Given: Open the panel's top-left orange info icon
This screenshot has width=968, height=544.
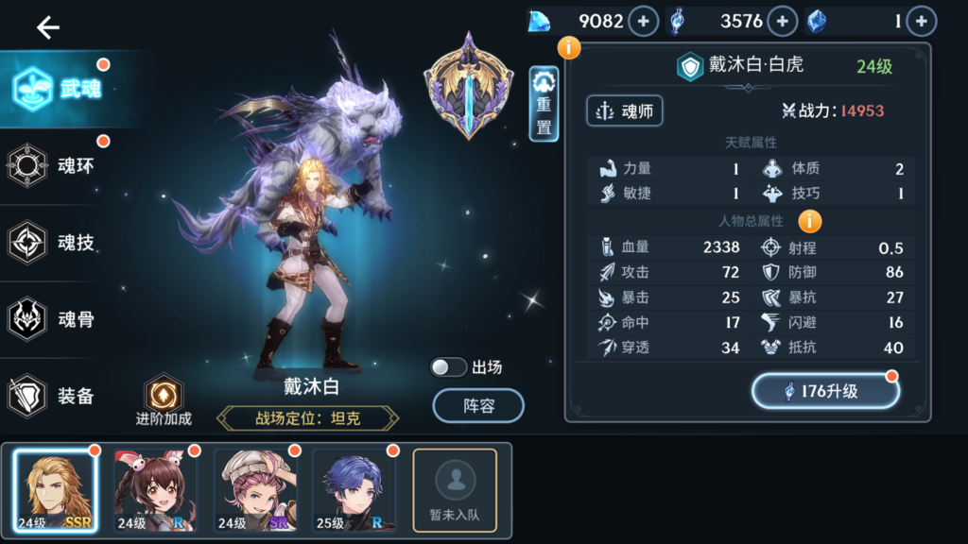Looking at the screenshot, I should pos(568,47).
